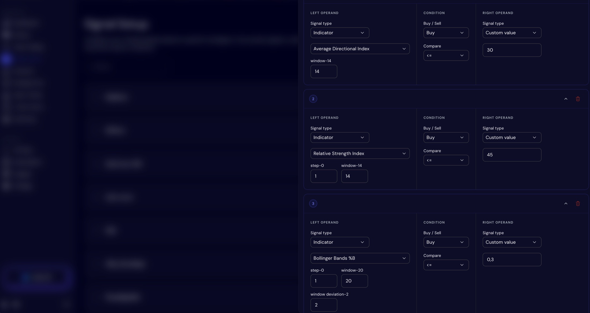Open Bollinger Bands %B indicator dropdown
The width and height of the screenshot is (590, 313).
coord(360,258)
